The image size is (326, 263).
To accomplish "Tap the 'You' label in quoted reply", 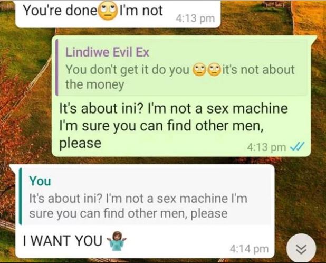I will pyautogui.click(x=40, y=181).
